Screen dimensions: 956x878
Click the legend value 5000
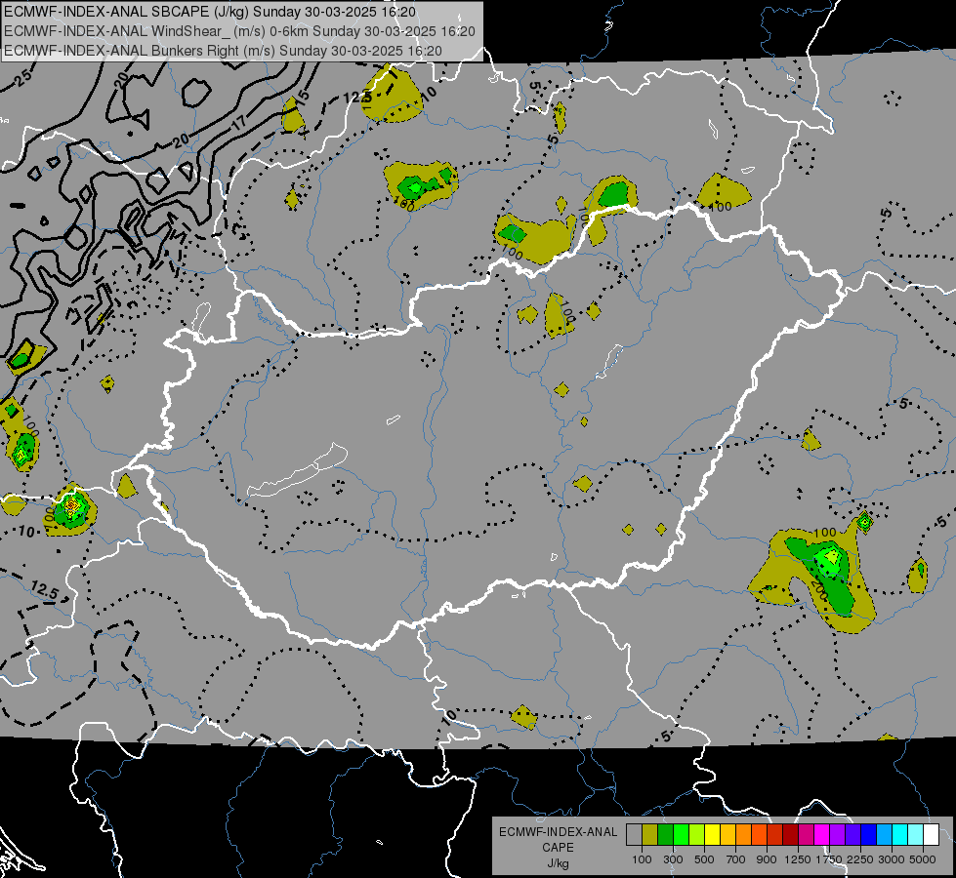(923, 859)
